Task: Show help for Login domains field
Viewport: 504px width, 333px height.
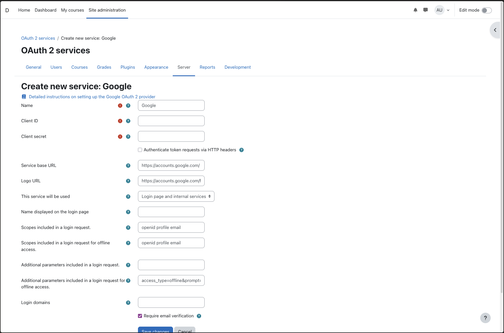Action: (128, 303)
